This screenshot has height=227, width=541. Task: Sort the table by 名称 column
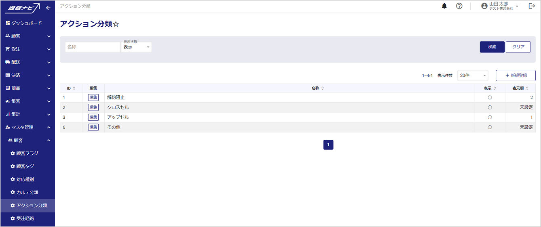click(x=322, y=88)
